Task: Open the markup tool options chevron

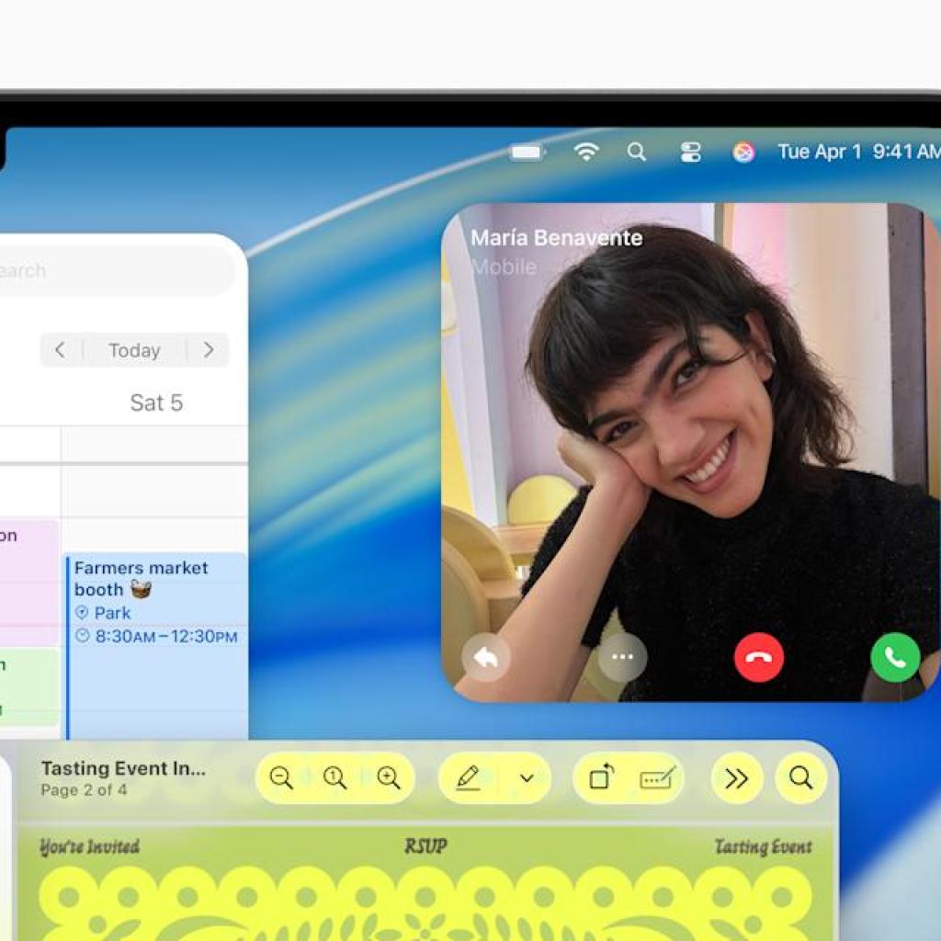Action: 526,777
